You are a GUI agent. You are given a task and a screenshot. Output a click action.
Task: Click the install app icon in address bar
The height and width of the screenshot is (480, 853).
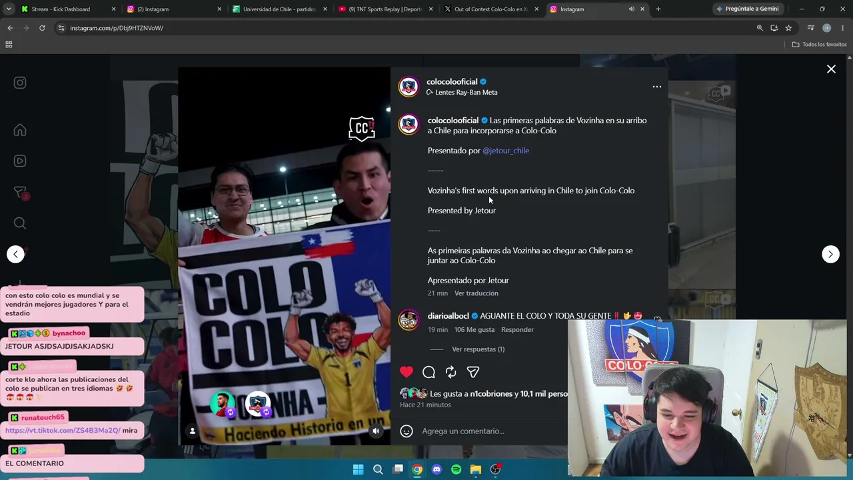click(x=774, y=28)
